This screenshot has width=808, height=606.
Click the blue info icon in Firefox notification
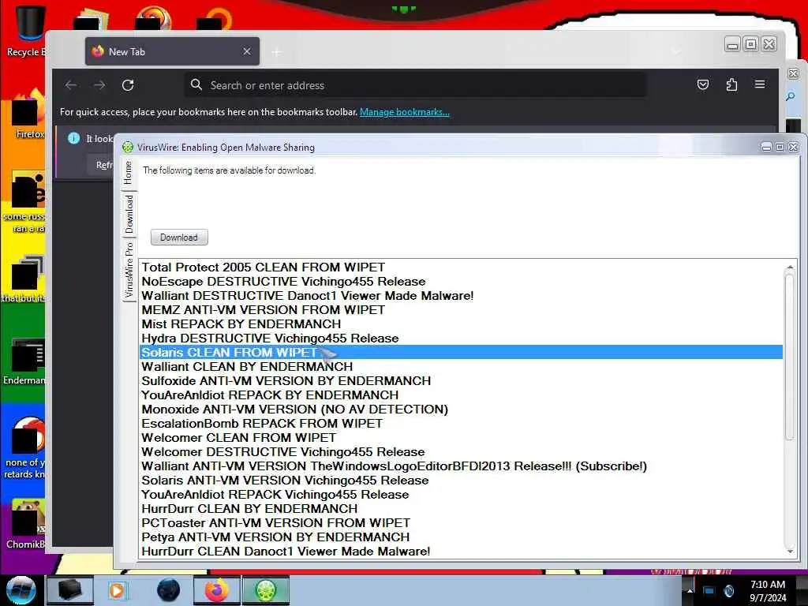[x=73, y=138]
